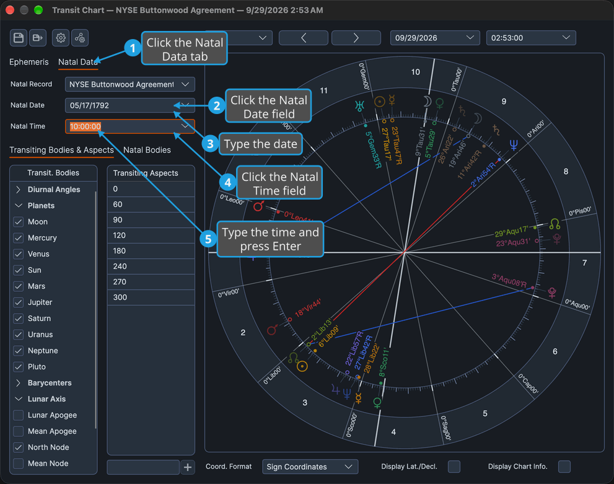Viewport: 614px width, 484px height.
Task: Click the advanced gears configuration icon
Action: (80, 38)
